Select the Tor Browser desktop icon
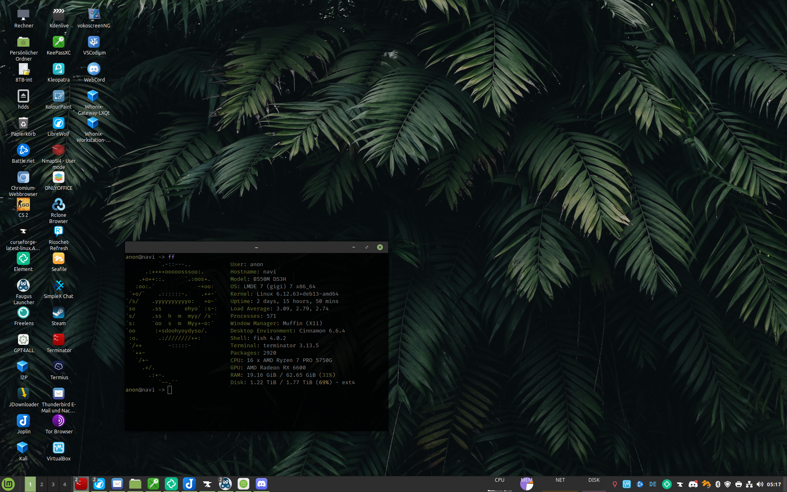The height and width of the screenshot is (492, 787). [x=59, y=421]
